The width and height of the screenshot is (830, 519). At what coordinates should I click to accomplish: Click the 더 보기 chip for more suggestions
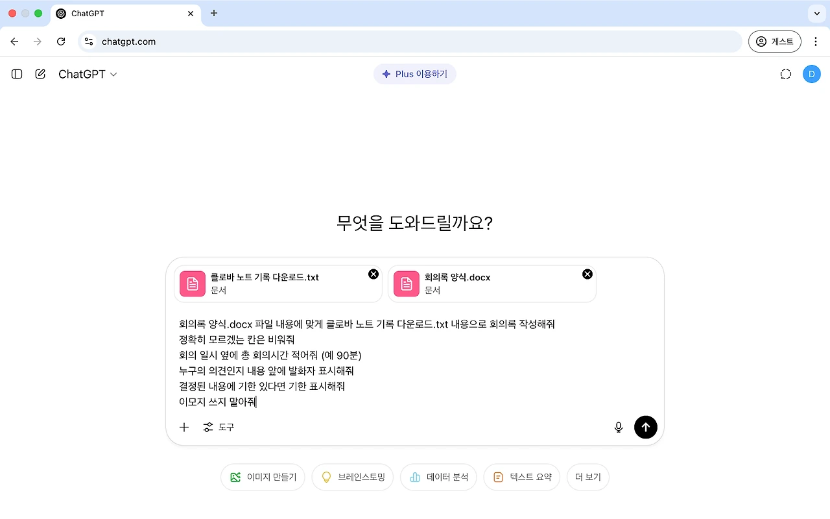588,477
